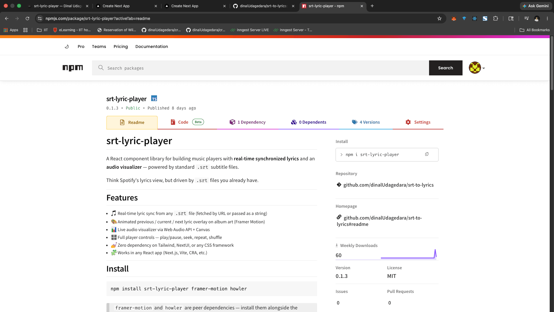Click the MetaMask fox extension icon

click(x=454, y=18)
